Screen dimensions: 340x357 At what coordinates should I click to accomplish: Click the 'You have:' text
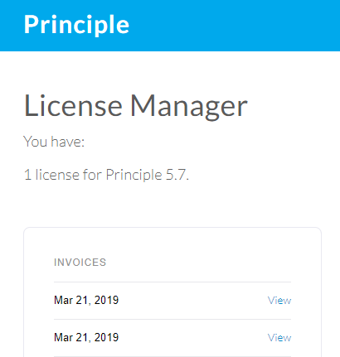point(54,142)
